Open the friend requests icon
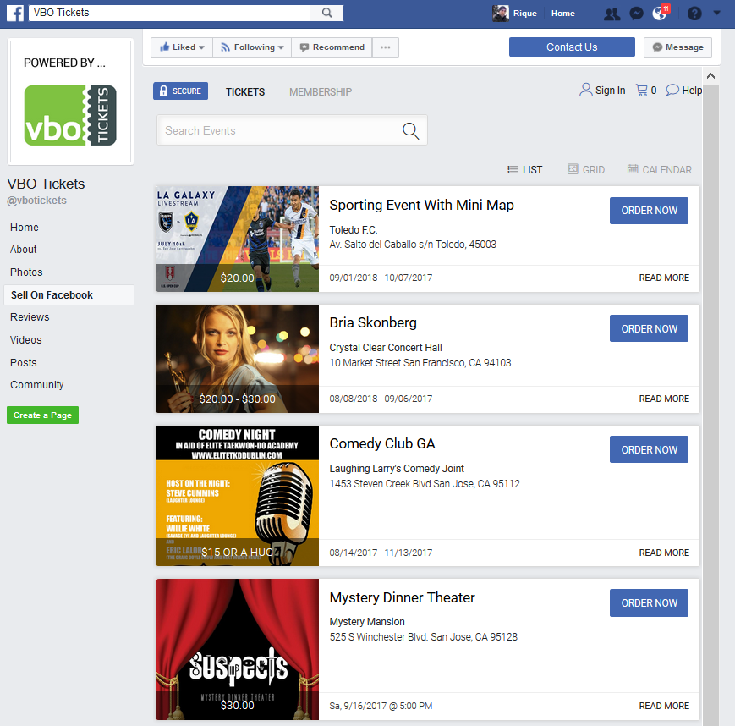Viewport: 735px width, 726px height. pos(612,14)
